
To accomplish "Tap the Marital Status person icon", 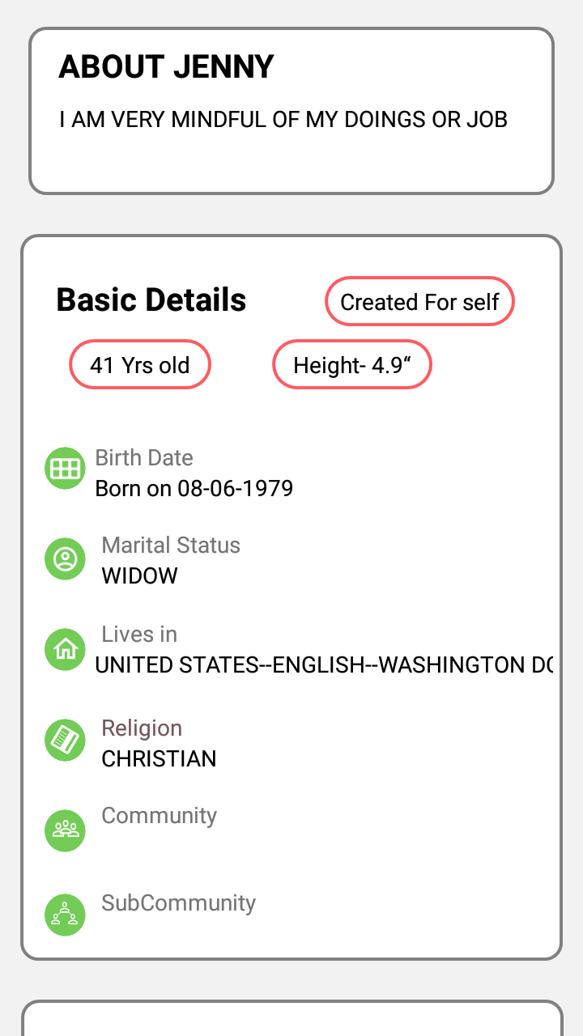I will 65,558.
